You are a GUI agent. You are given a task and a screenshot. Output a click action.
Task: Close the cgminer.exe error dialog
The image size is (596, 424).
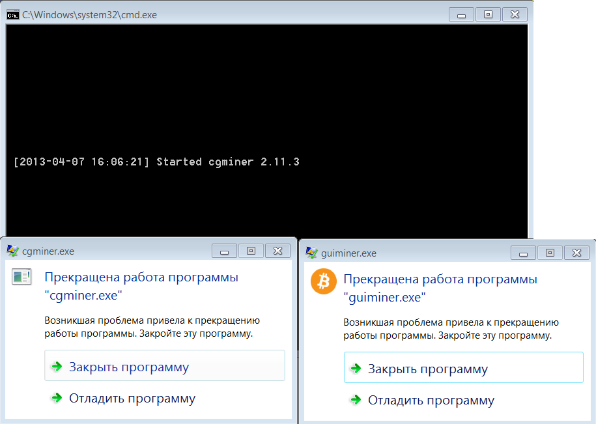pos(278,251)
